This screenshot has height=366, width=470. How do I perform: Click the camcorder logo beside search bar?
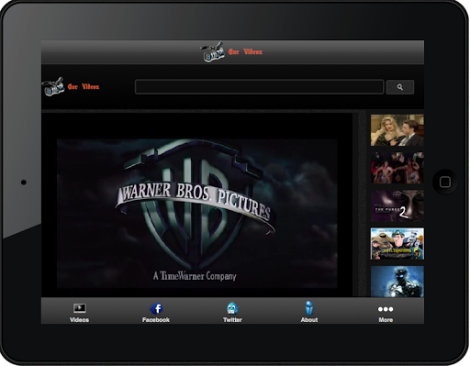click(x=53, y=86)
